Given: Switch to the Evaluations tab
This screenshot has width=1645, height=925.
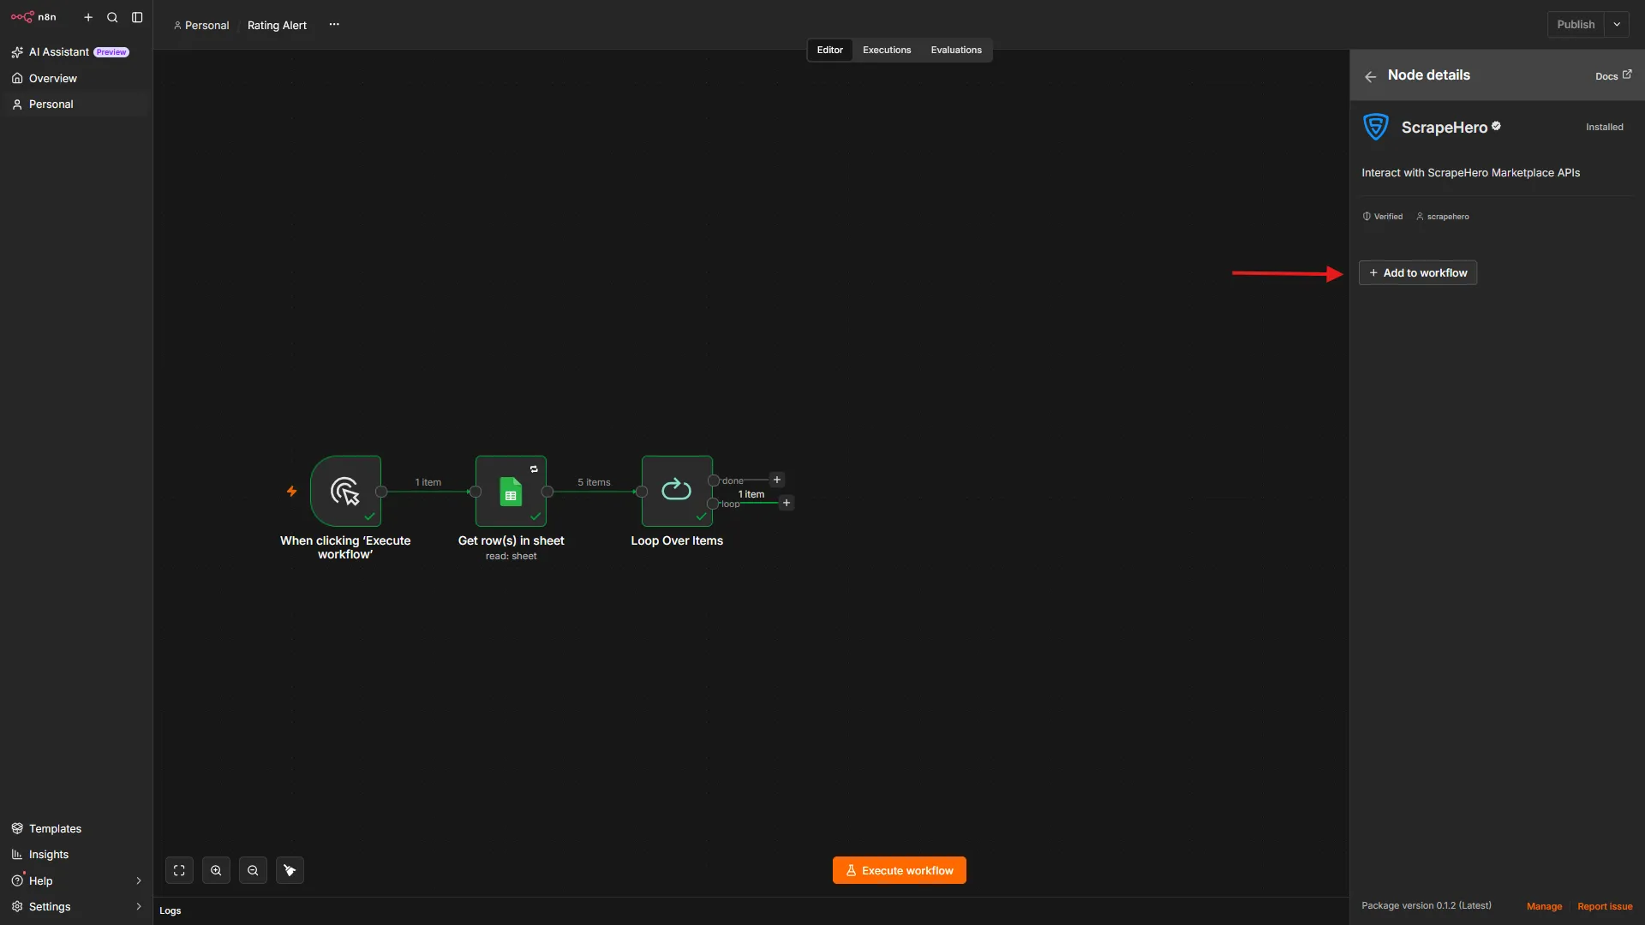Looking at the screenshot, I should (x=956, y=50).
